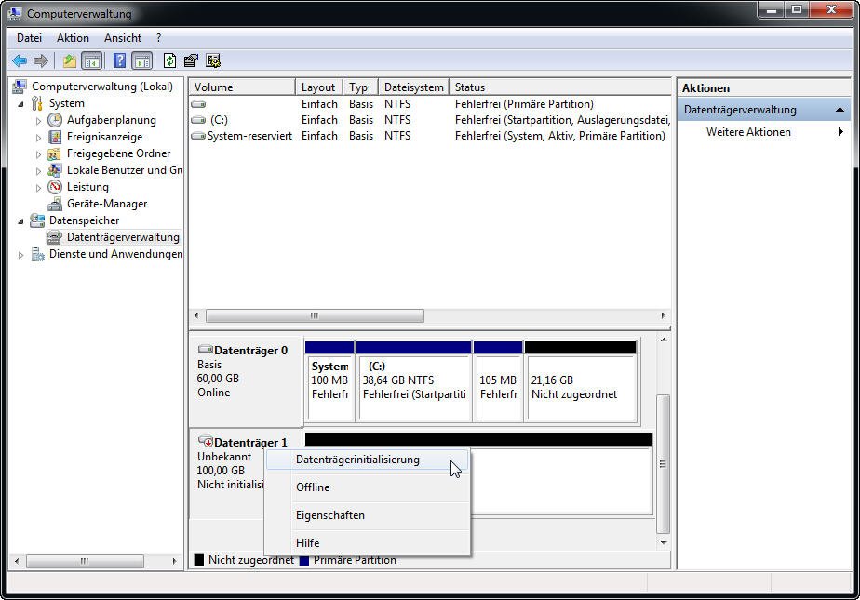The image size is (860, 600).
Task: Click the Datenspeicher storage icon
Action: 37,220
